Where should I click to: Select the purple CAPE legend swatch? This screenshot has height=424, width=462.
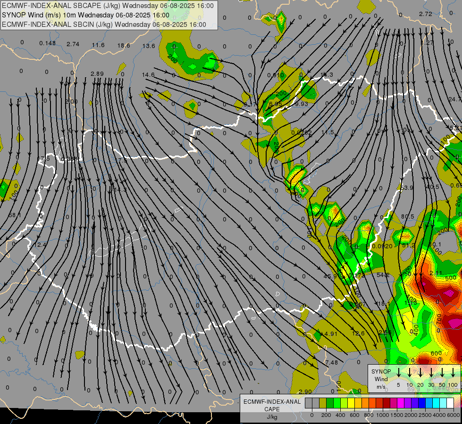pos(407,403)
